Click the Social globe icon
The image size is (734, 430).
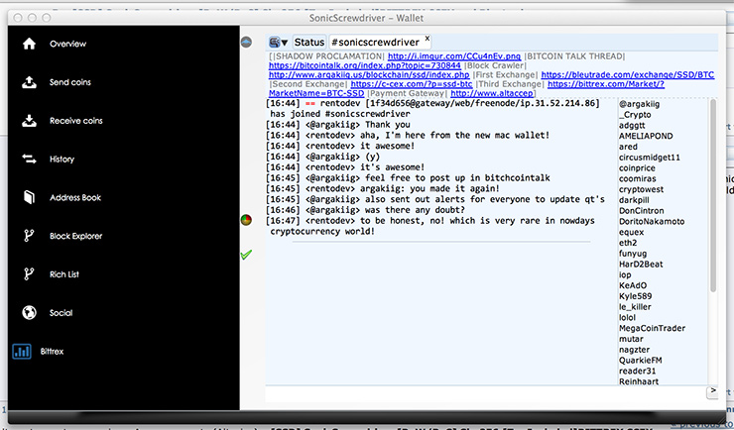point(29,313)
